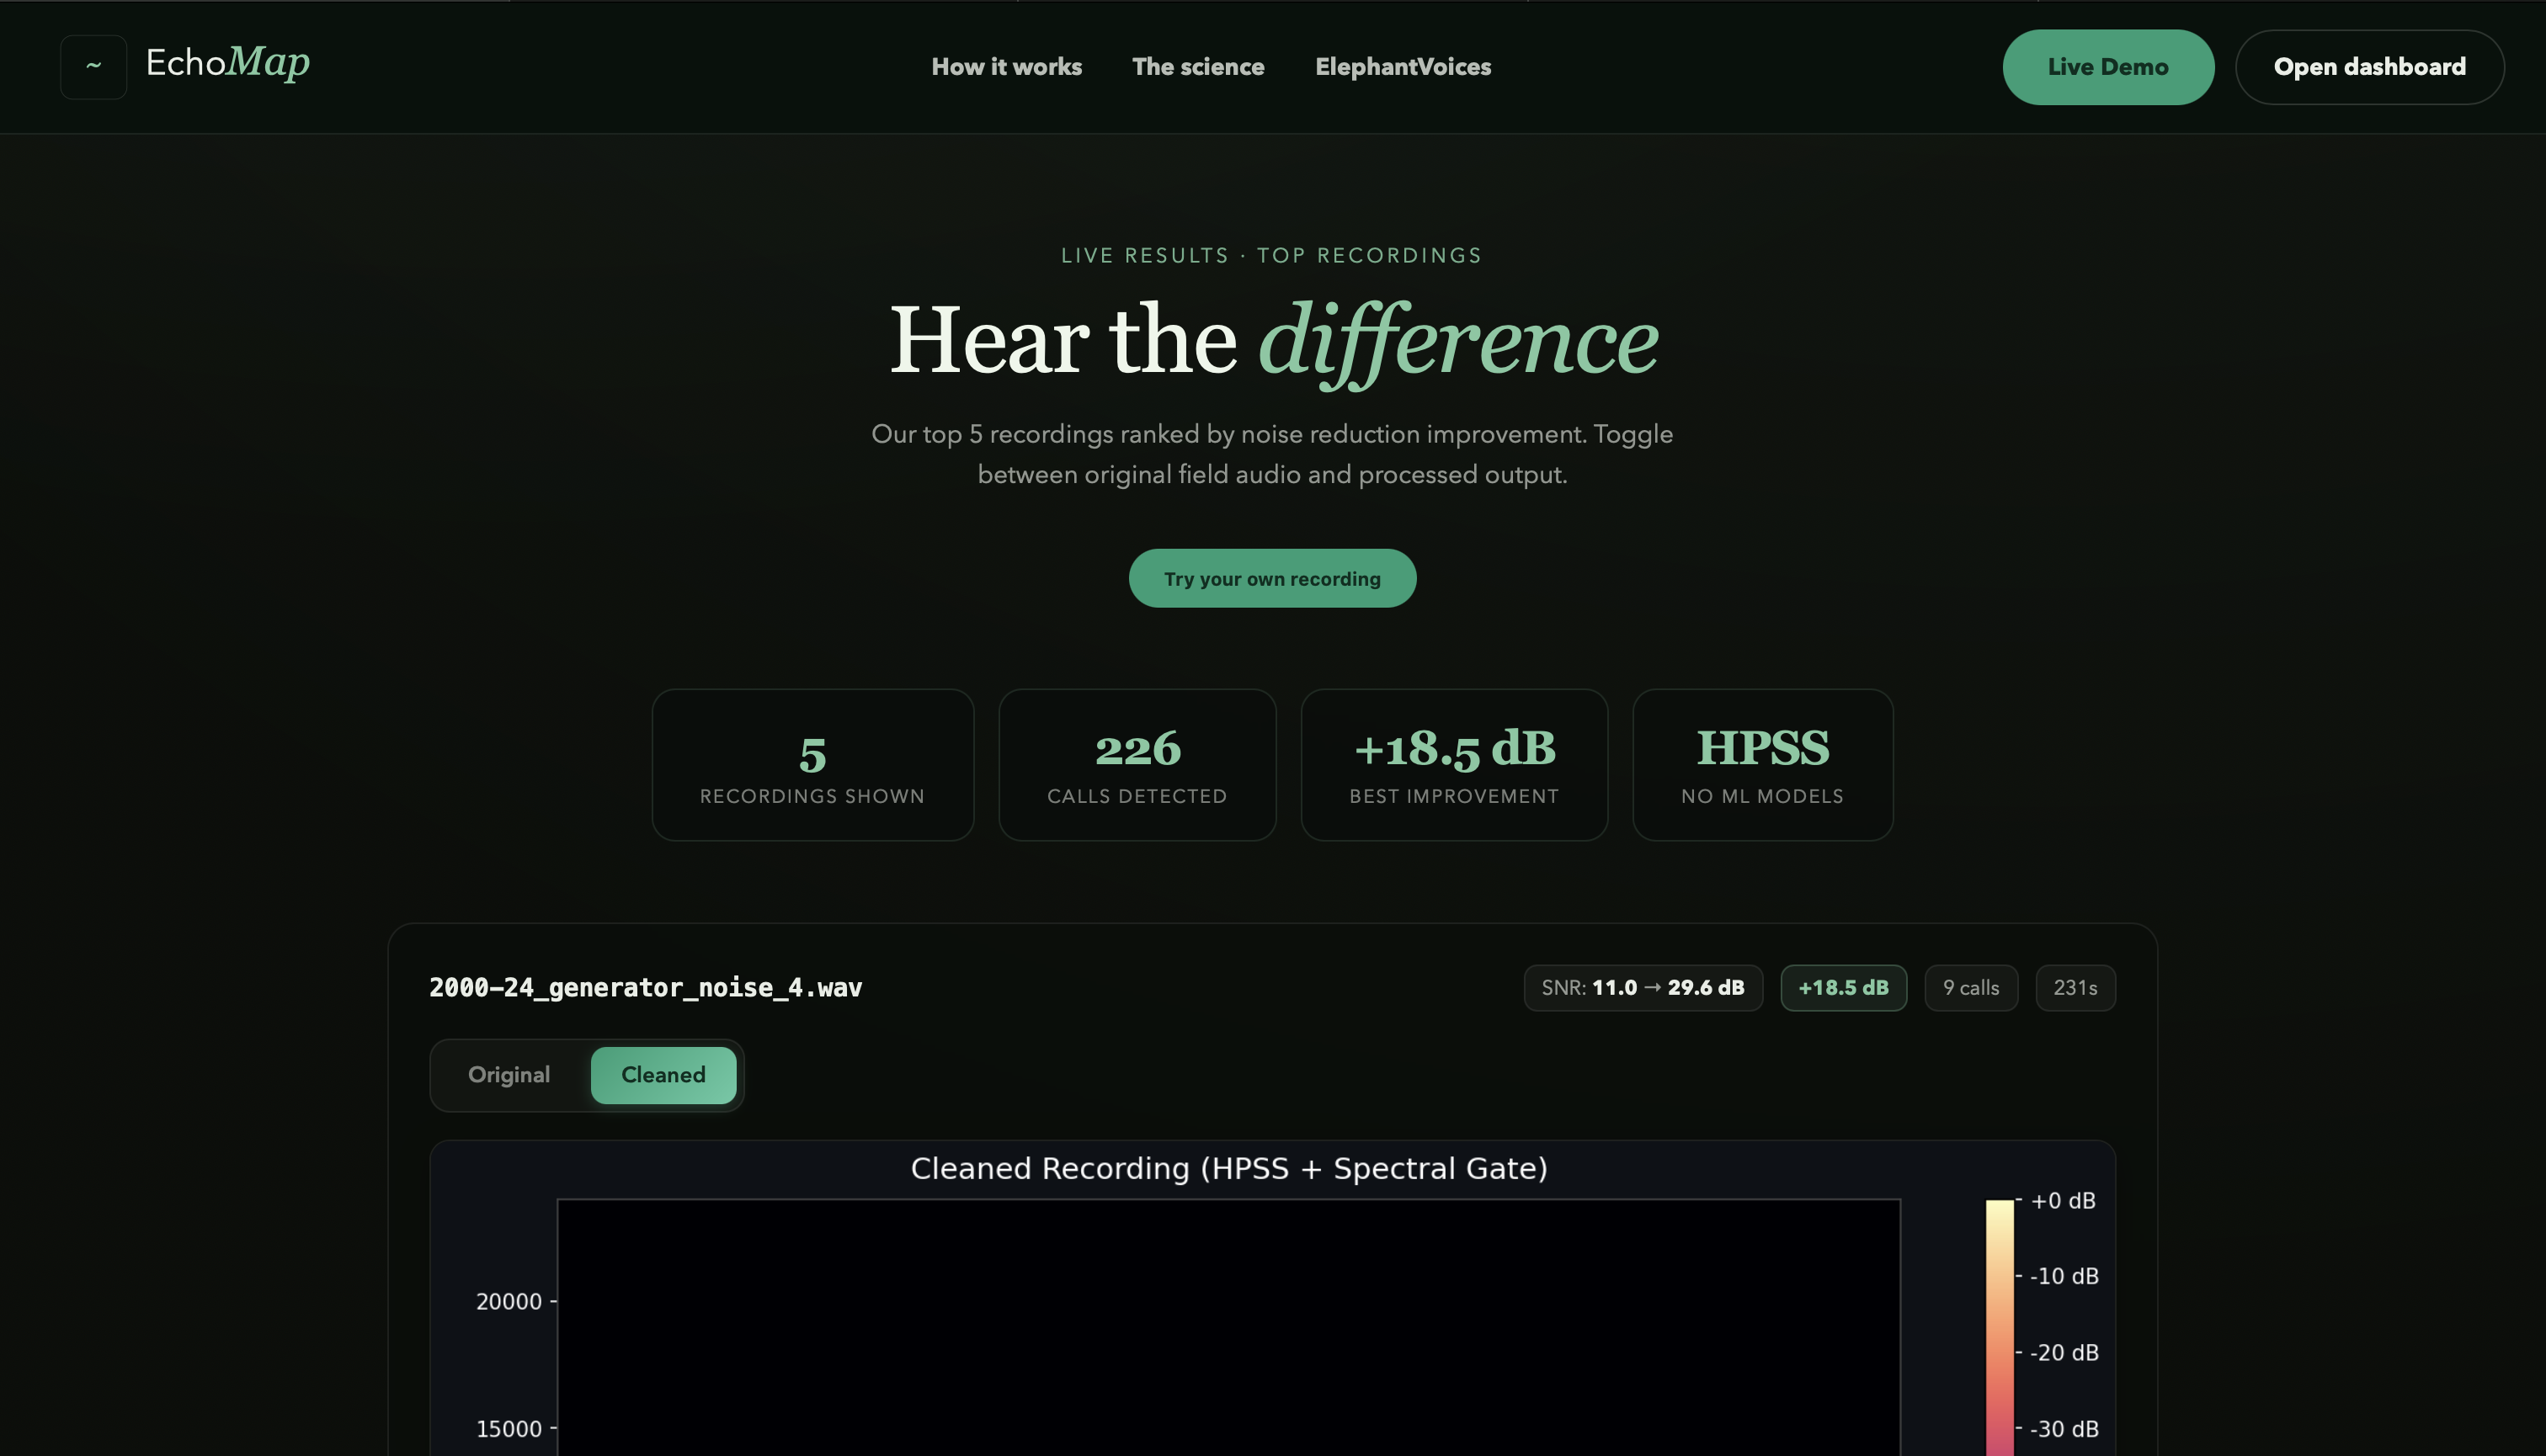Viewport: 2546px width, 1456px height.
Task: Click the SNR 11.0 to 29.6 dB badge
Action: (x=1643, y=987)
